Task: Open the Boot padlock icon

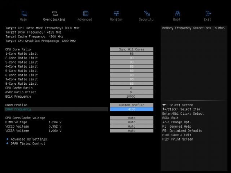Action: [178, 14]
